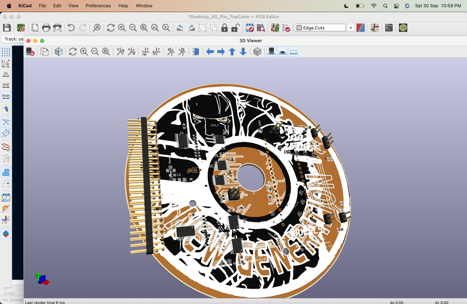Viewport: 467px width, 304px height.
Task: Toggle polar coordinates display
Action: point(6,63)
